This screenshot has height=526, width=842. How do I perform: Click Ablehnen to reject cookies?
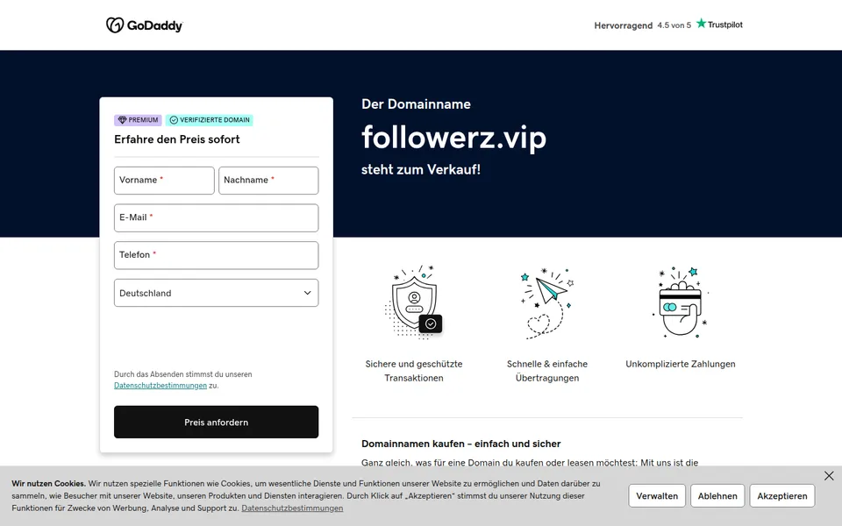click(x=717, y=496)
